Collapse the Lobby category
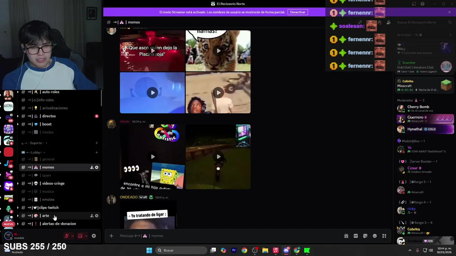456x256 pixels. pos(33,153)
